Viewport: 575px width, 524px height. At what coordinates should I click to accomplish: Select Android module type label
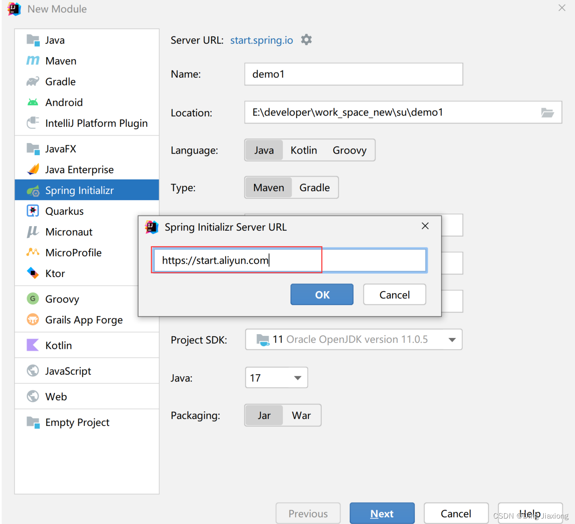(64, 102)
